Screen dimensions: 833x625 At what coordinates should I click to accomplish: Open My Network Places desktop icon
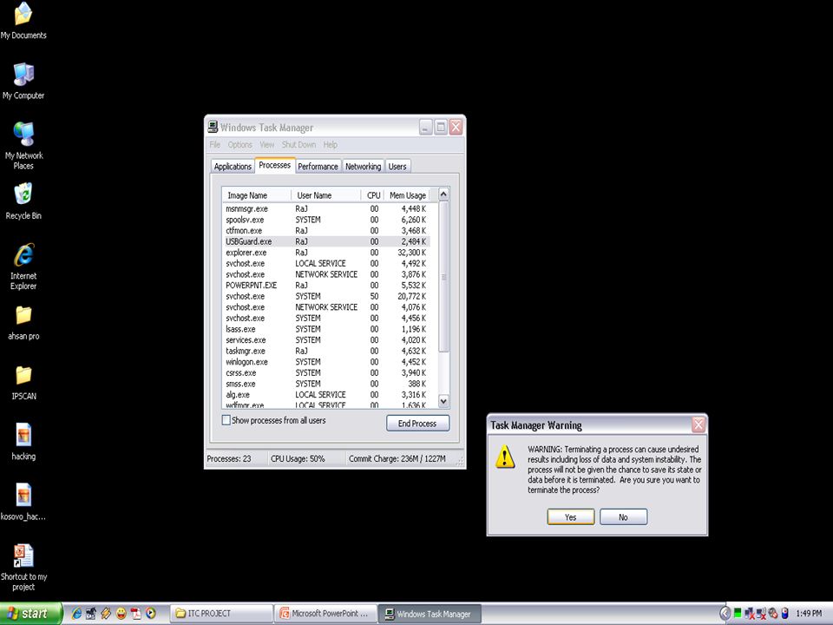pyautogui.click(x=23, y=145)
